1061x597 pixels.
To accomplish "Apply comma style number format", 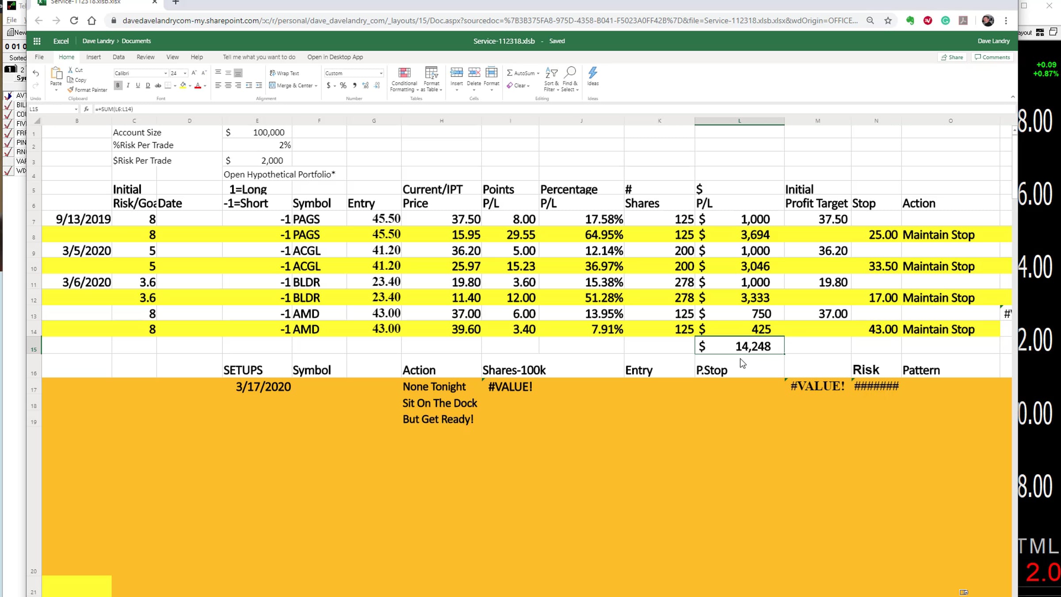I will (x=354, y=85).
